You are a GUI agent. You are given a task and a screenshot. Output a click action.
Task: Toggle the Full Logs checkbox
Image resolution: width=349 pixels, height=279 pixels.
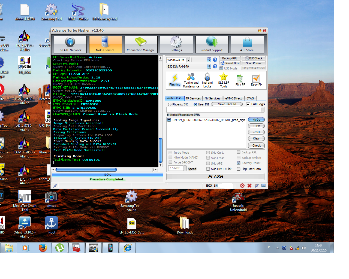pos(248,104)
